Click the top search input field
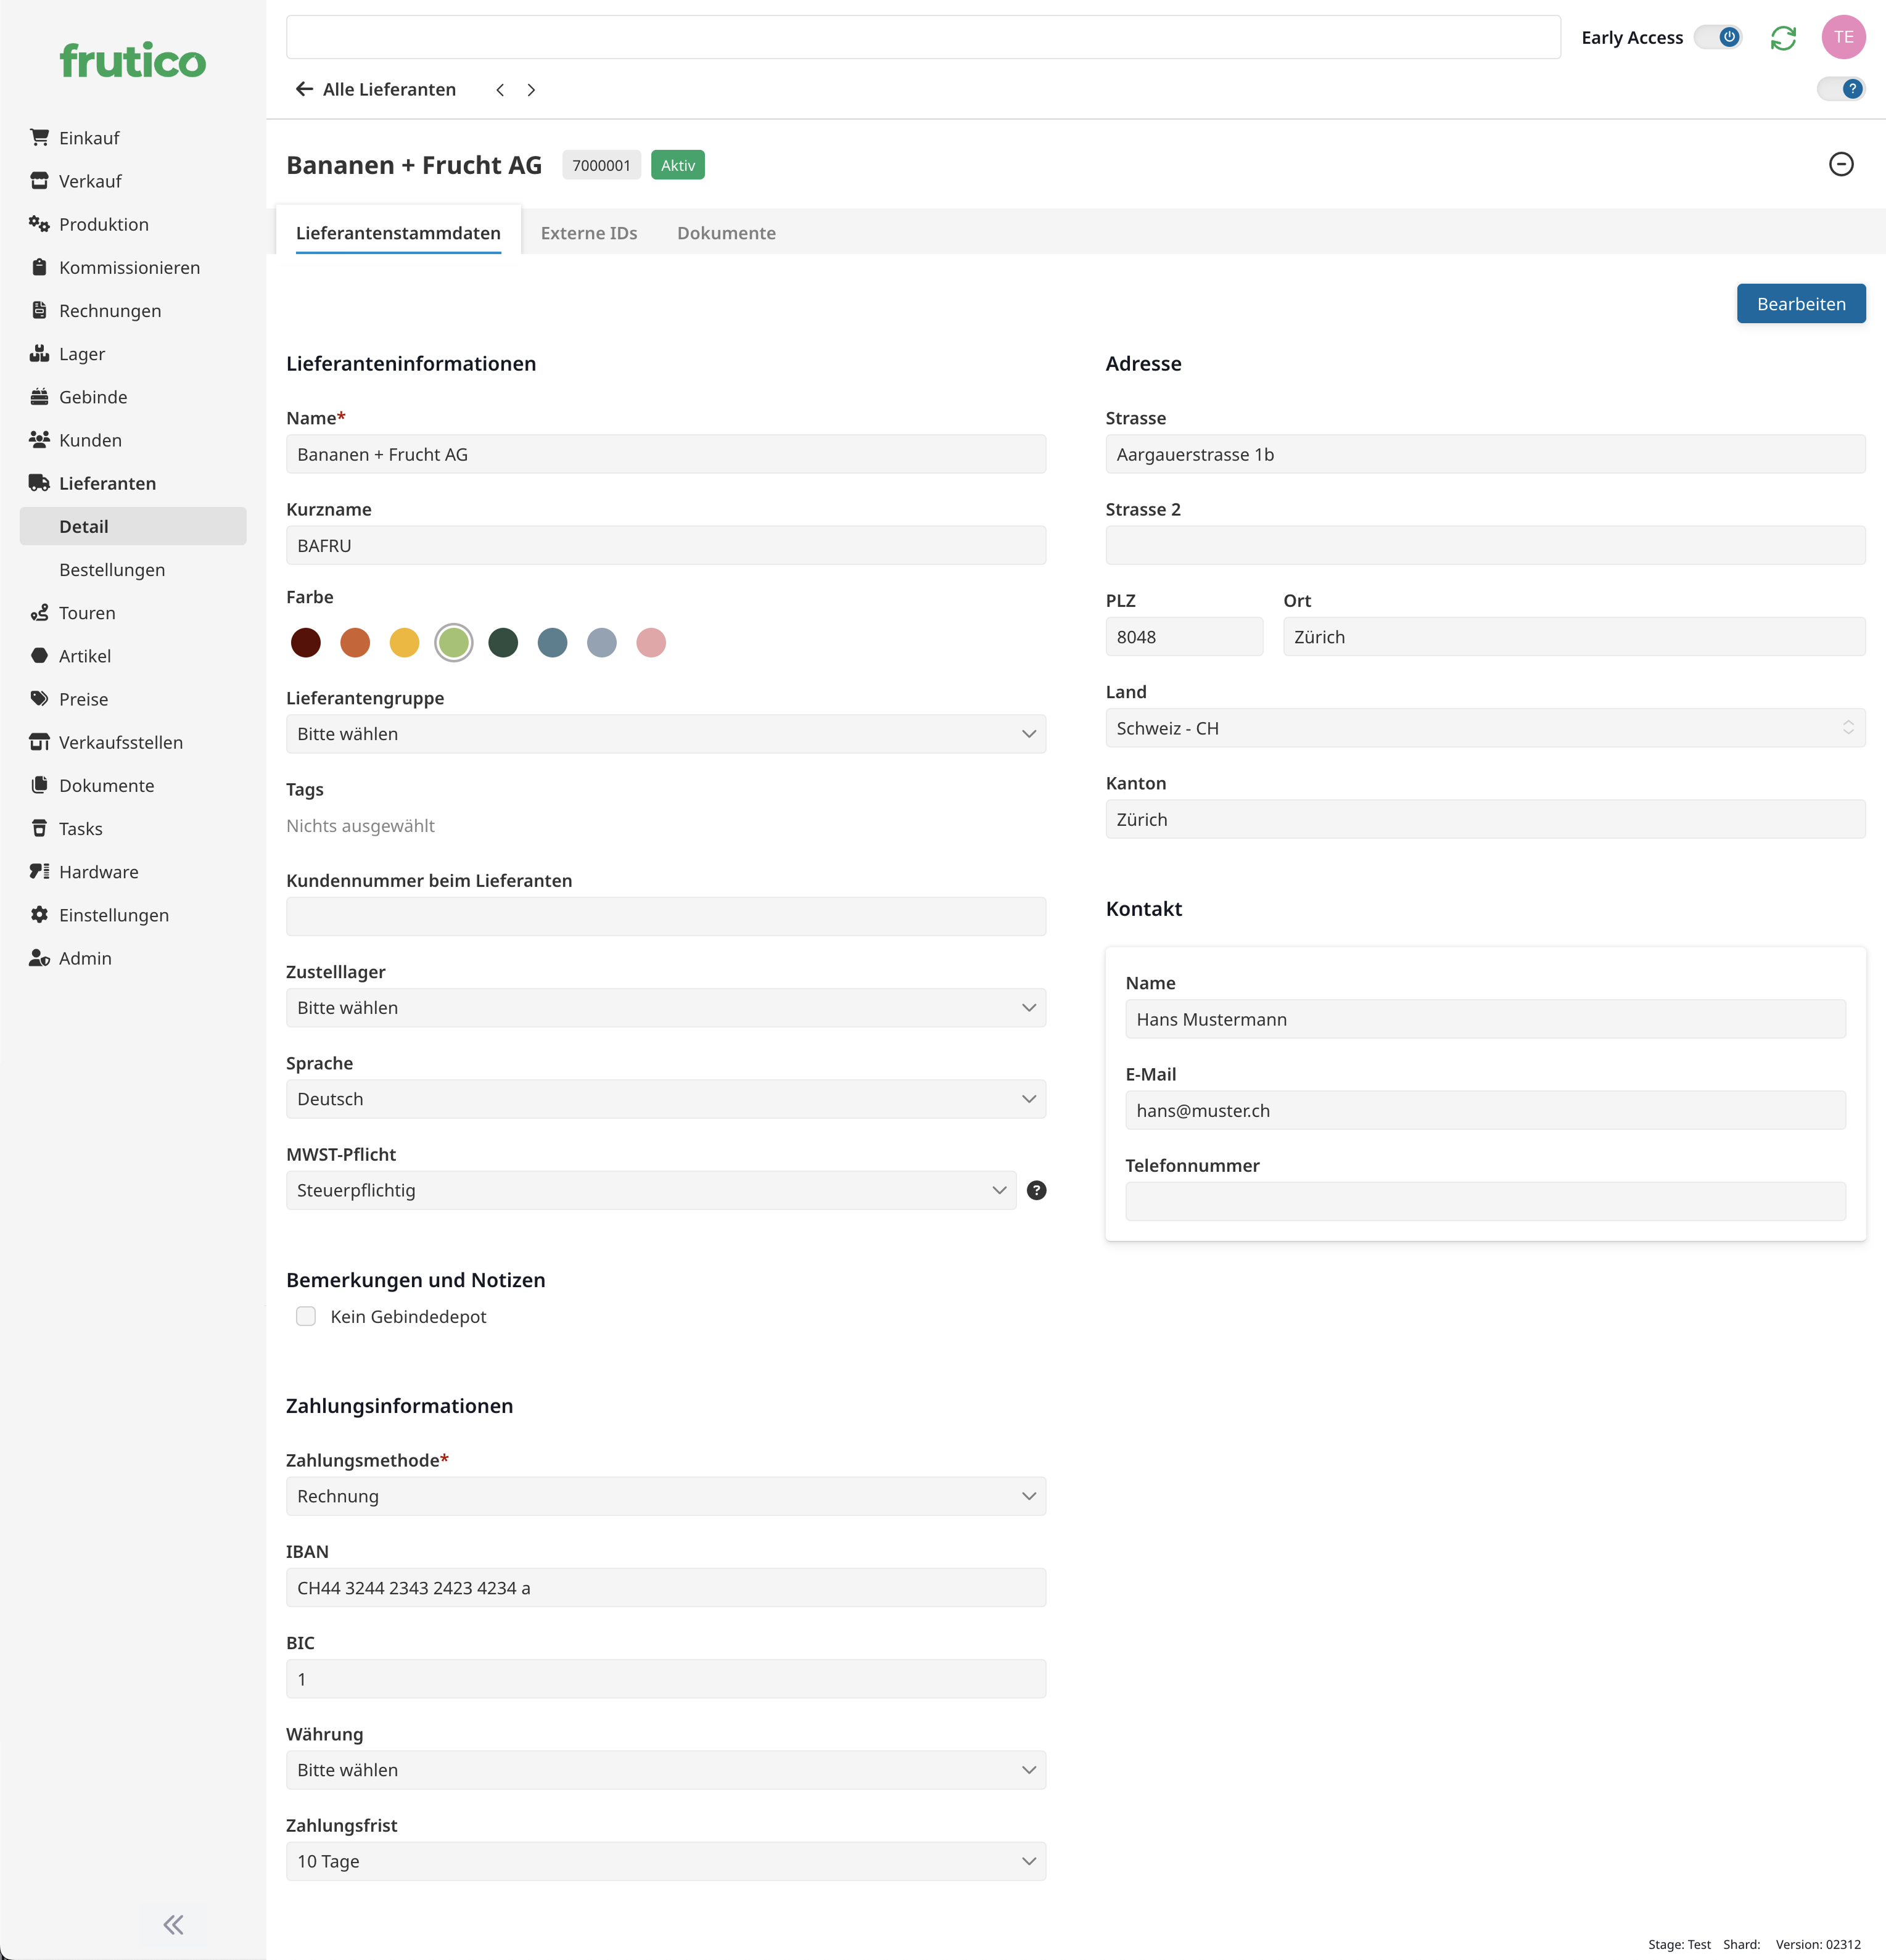 (922, 38)
